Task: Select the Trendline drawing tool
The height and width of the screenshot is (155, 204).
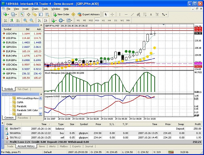Action: tap(132, 14)
